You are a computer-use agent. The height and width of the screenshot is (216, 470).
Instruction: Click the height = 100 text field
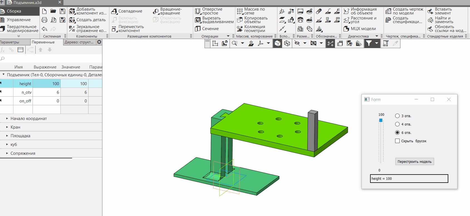pos(409,179)
